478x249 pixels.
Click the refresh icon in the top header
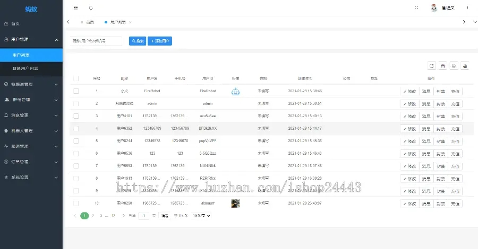pyautogui.click(x=91, y=7)
